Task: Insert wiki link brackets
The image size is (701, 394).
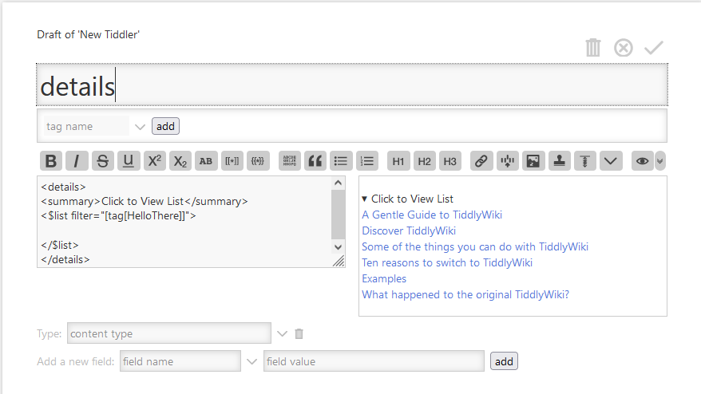Action: (x=232, y=161)
